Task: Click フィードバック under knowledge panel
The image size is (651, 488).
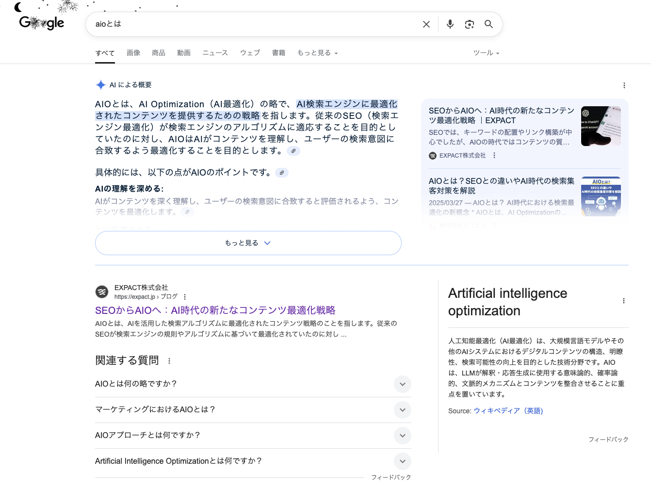Action: coord(608,439)
